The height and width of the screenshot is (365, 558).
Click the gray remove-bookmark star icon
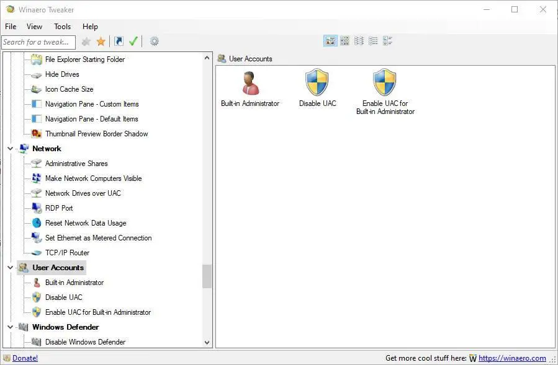click(x=86, y=42)
